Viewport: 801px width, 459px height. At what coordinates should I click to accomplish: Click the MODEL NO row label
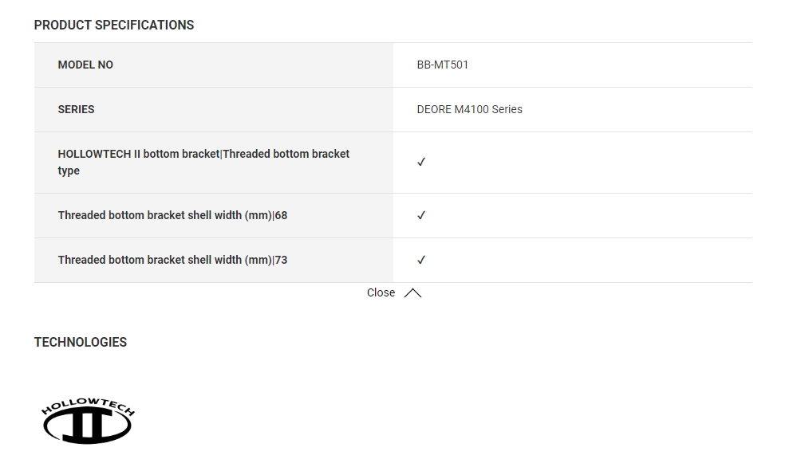tap(85, 65)
